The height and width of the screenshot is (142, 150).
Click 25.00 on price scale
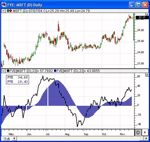click(141, 41)
